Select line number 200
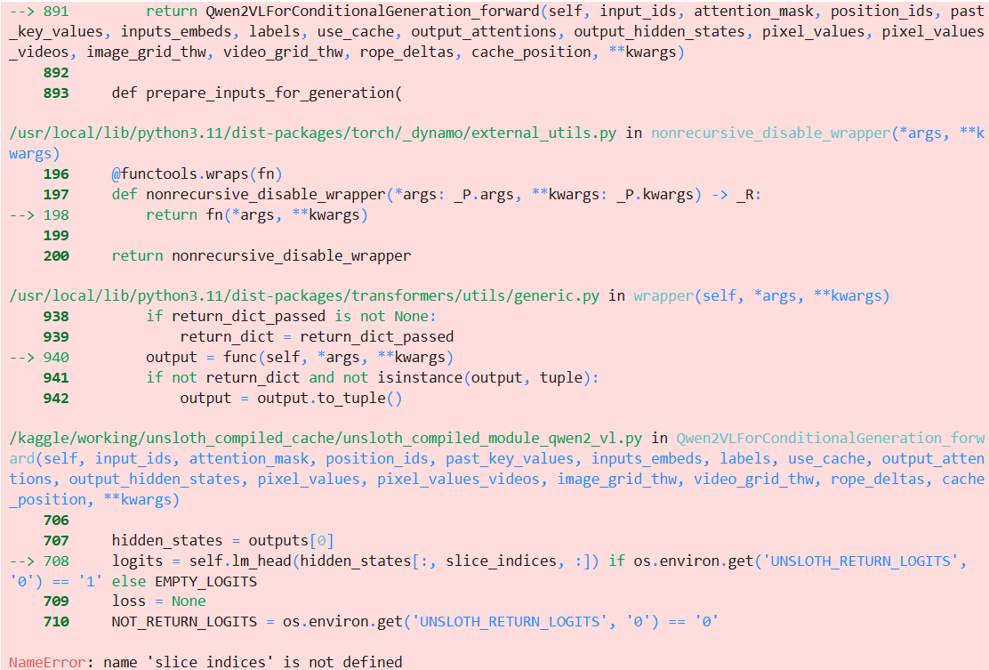Screen dimensions: 989x670 pos(55,256)
